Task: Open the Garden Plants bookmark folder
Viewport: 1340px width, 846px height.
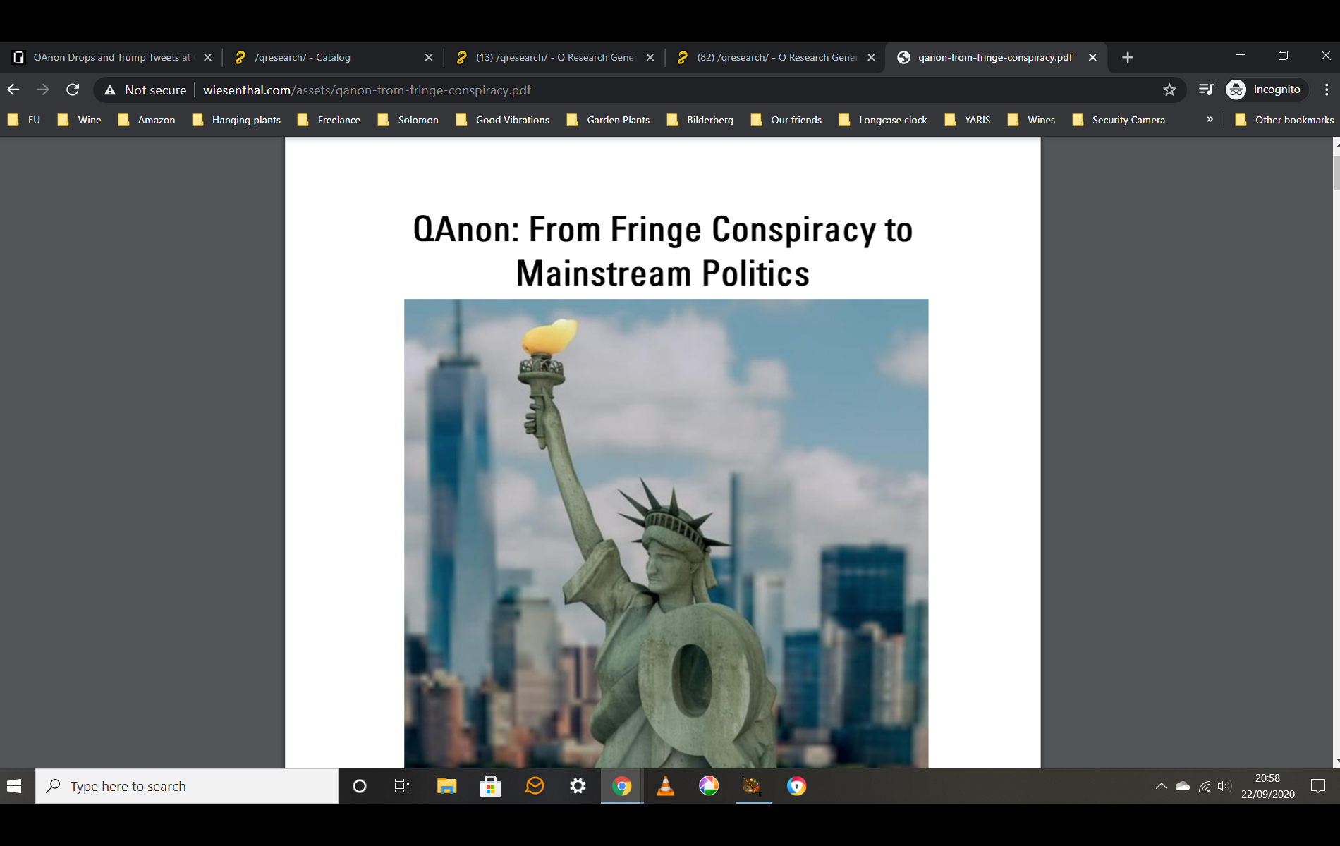Action: tap(609, 120)
